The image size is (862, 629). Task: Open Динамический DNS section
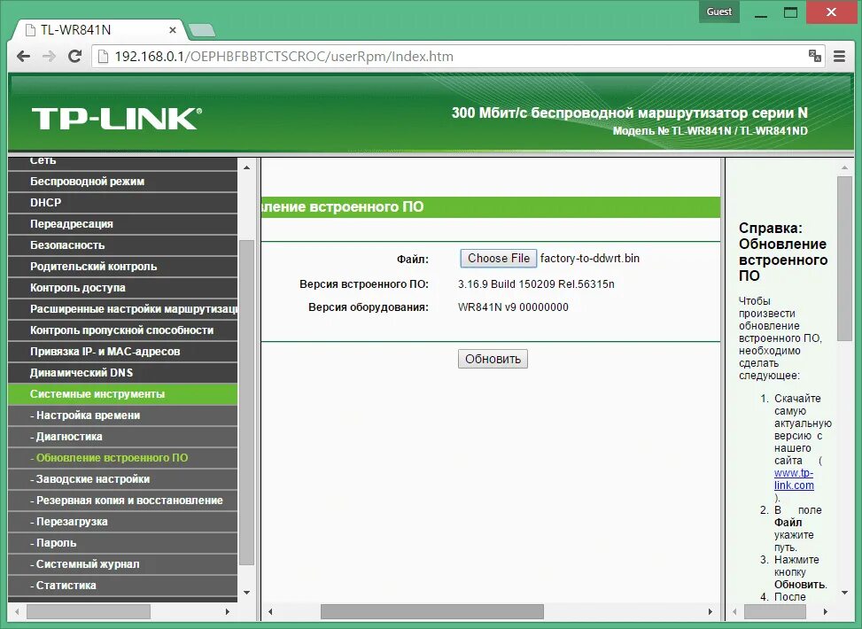point(122,373)
